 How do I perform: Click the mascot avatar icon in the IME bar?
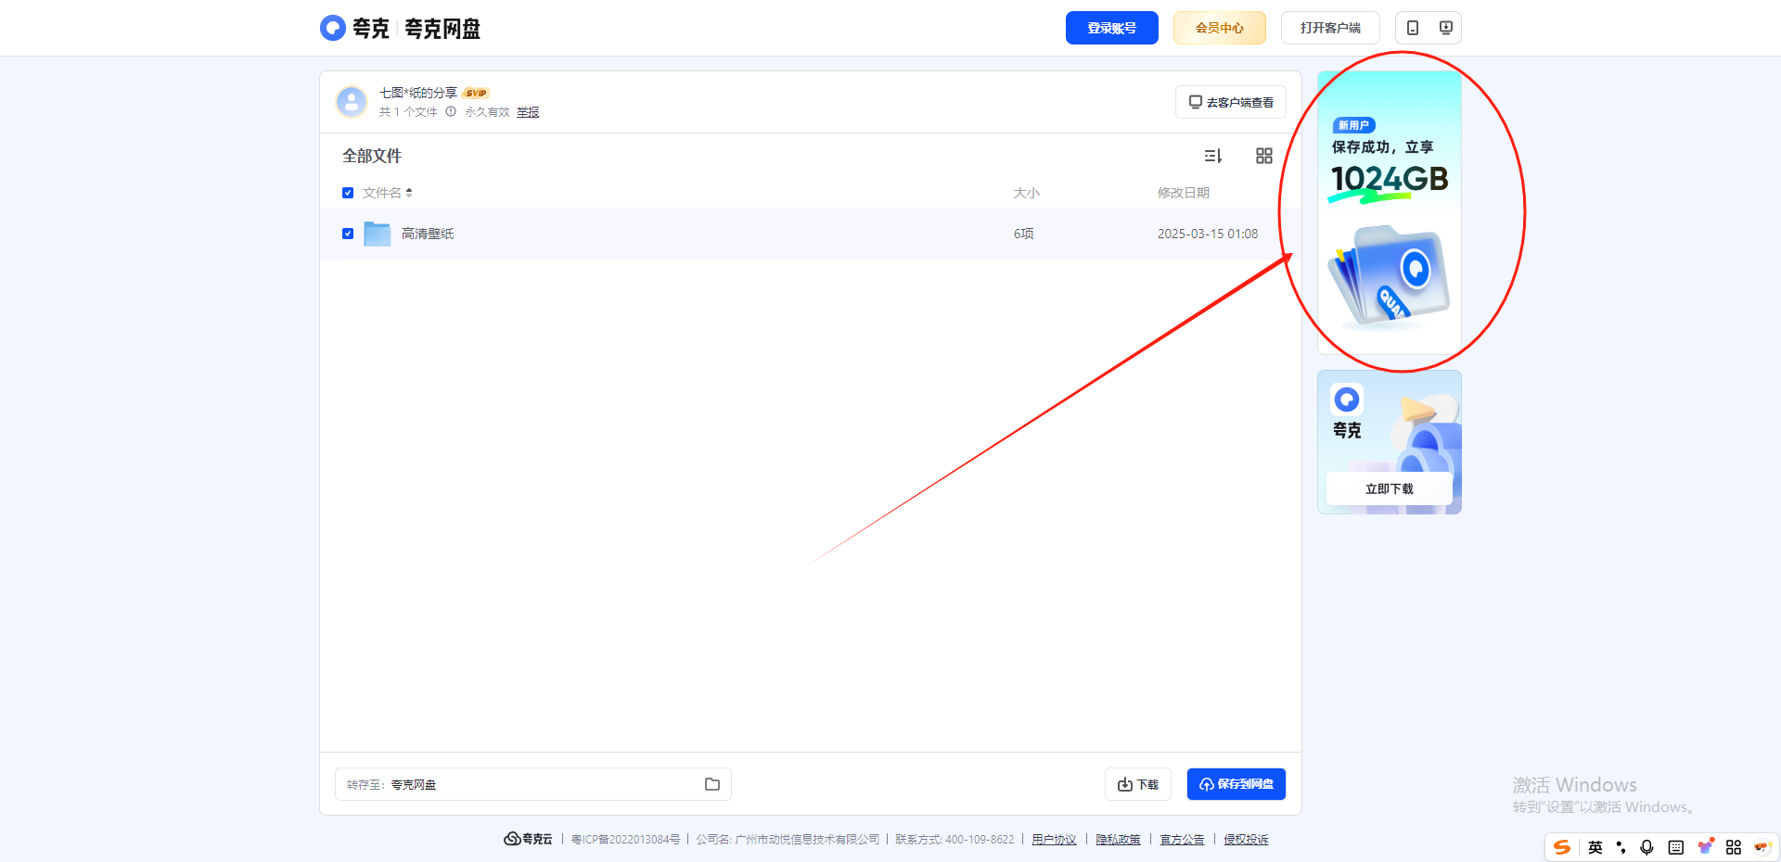point(1762,846)
